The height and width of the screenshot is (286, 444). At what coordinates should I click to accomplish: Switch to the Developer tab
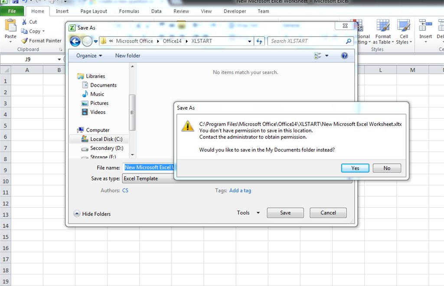[235, 11]
